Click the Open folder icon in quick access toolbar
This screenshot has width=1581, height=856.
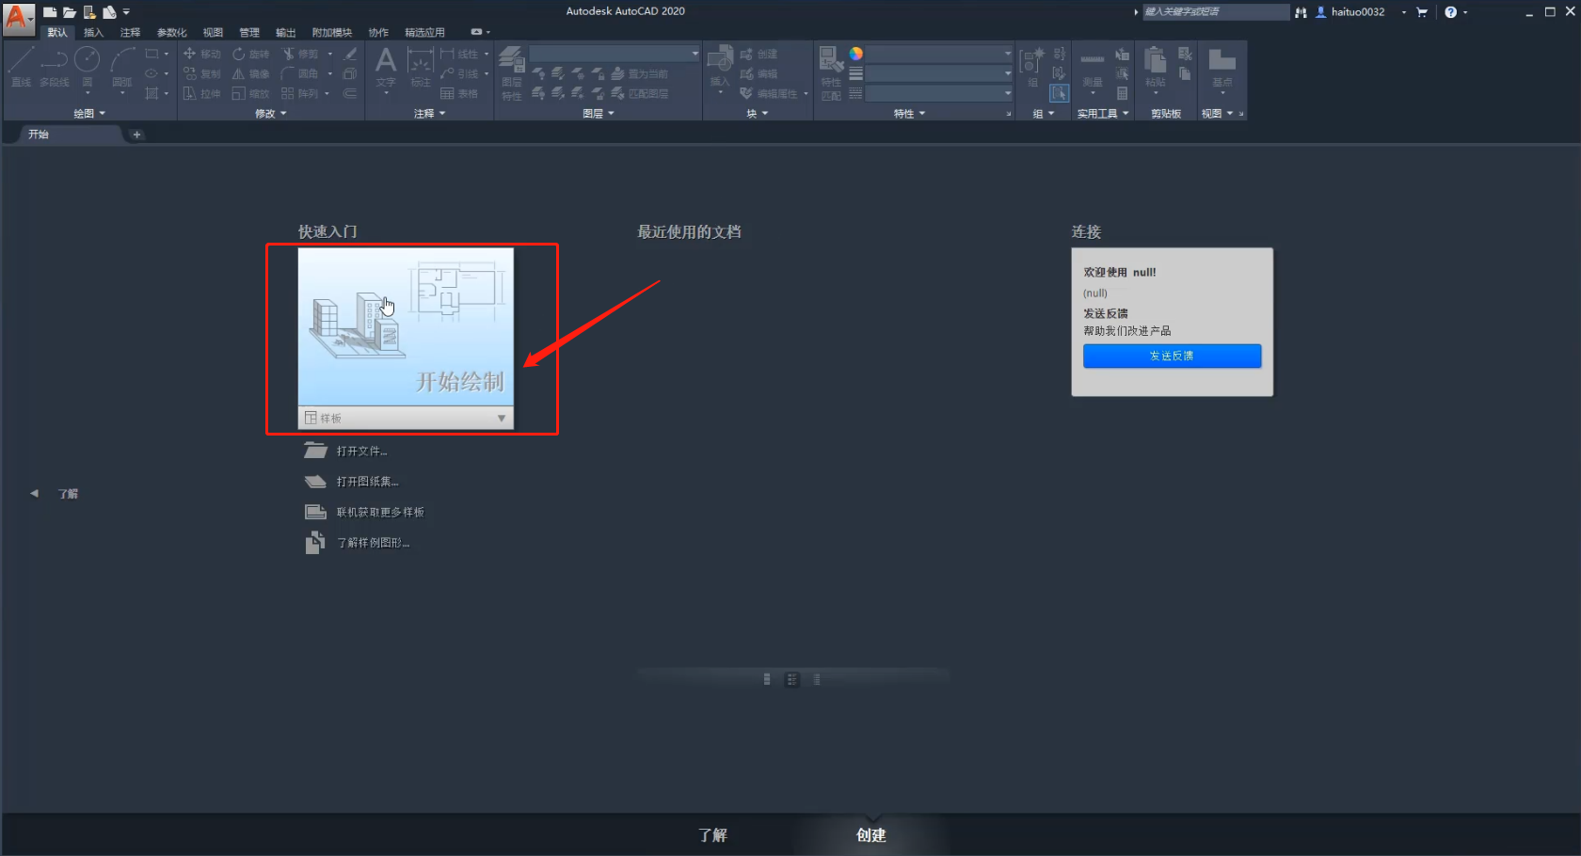[70, 12]
